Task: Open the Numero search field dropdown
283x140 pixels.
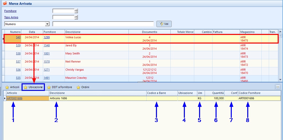Action: pyautogui.click(x=47, y=24)
